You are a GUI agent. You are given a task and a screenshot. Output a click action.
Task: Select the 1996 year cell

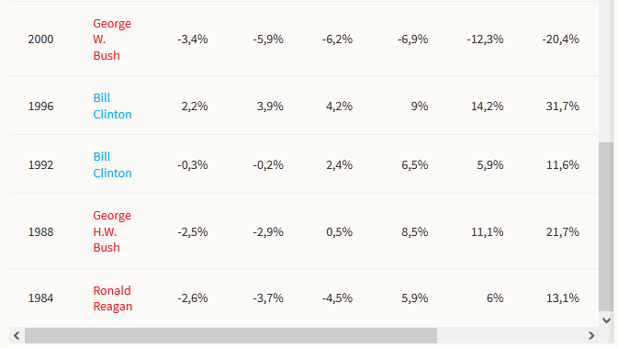pos(40,106)
